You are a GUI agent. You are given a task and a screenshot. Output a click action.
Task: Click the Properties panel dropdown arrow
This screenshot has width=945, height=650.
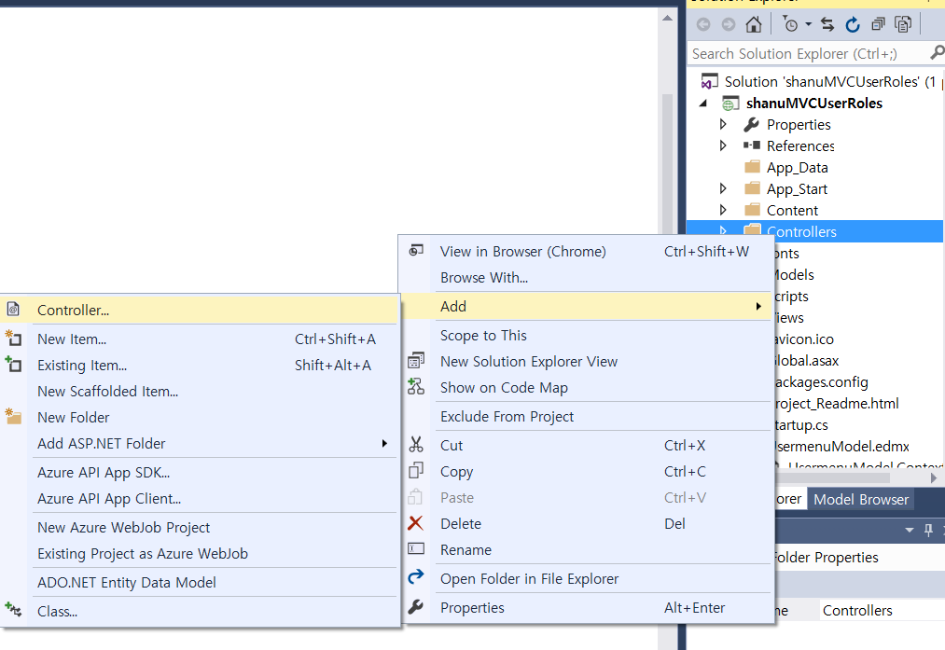coord(910,530)
